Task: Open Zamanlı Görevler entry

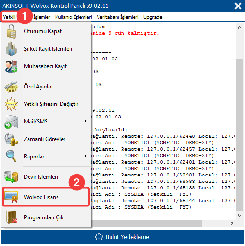Action: 46,139
